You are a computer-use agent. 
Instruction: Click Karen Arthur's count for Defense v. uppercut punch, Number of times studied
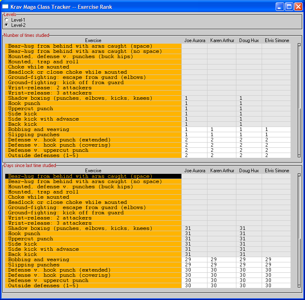tap(222, 150)
